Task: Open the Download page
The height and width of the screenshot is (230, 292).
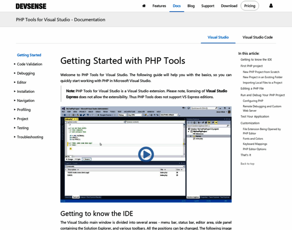Action: [x=229, y=6]
